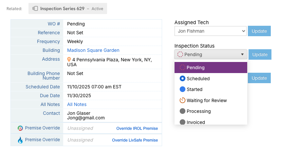Open the Assigned Tech dropdown

pos(210,31)
